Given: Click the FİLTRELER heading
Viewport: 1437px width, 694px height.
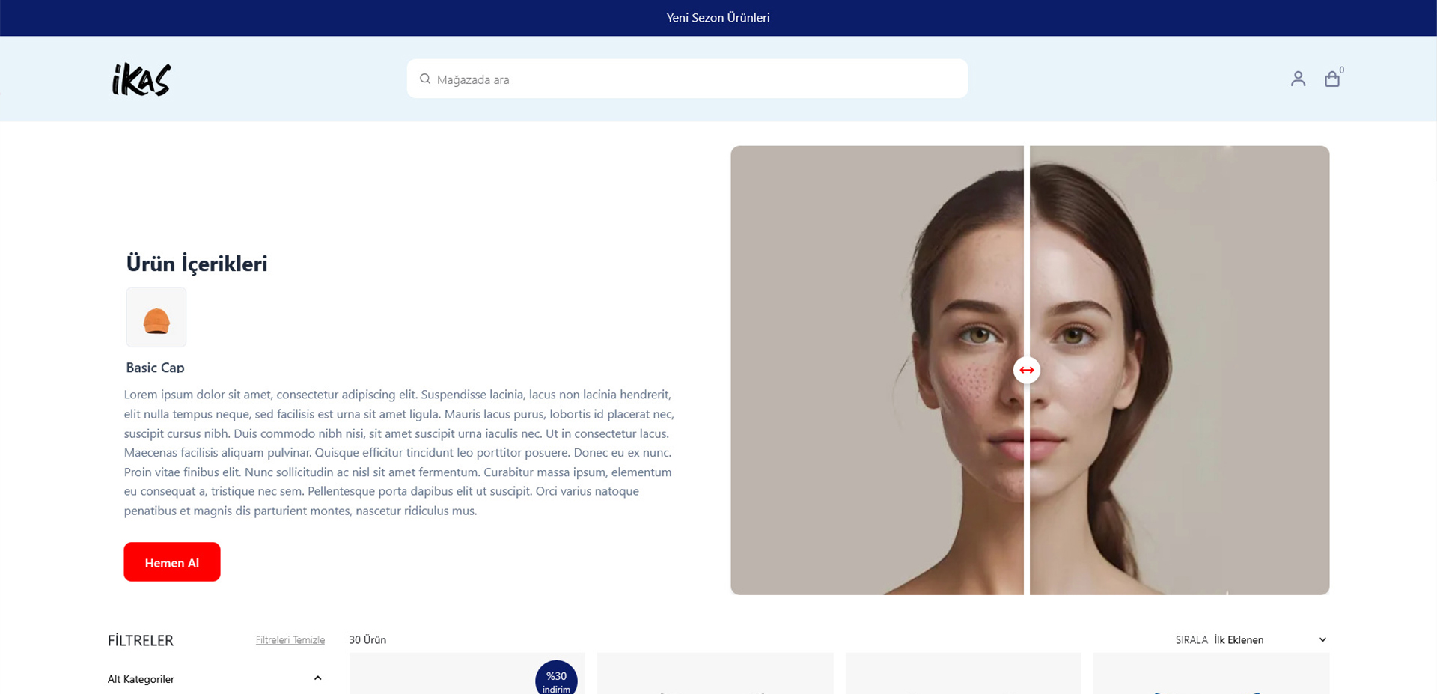Looking at the screenshot, I should (141, 641).
